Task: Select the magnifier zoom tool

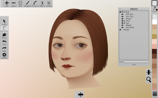Action: (x=149, y=80)
